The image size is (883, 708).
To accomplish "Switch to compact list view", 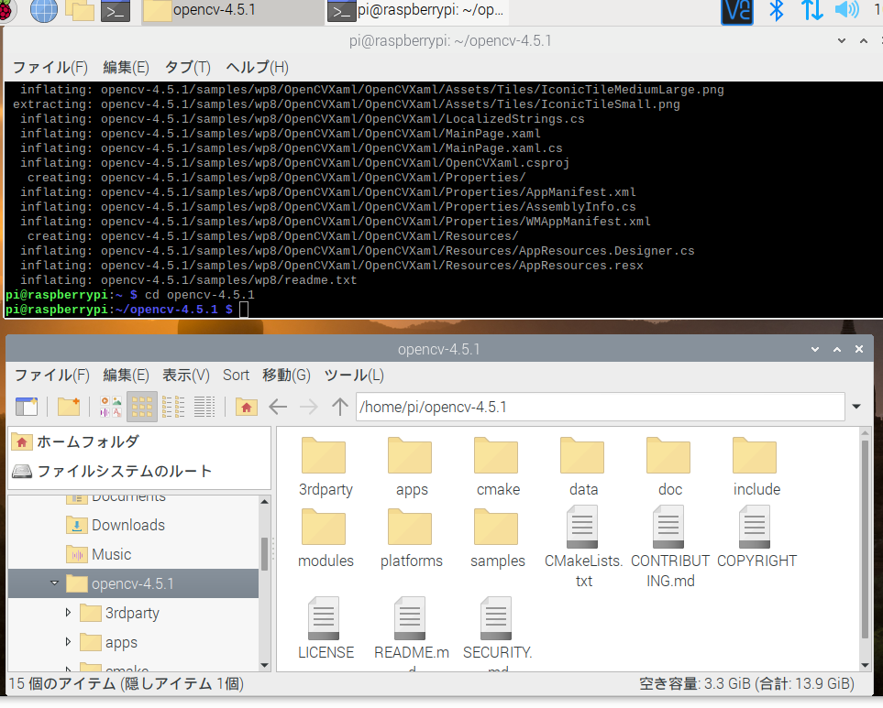I will 173,406.
